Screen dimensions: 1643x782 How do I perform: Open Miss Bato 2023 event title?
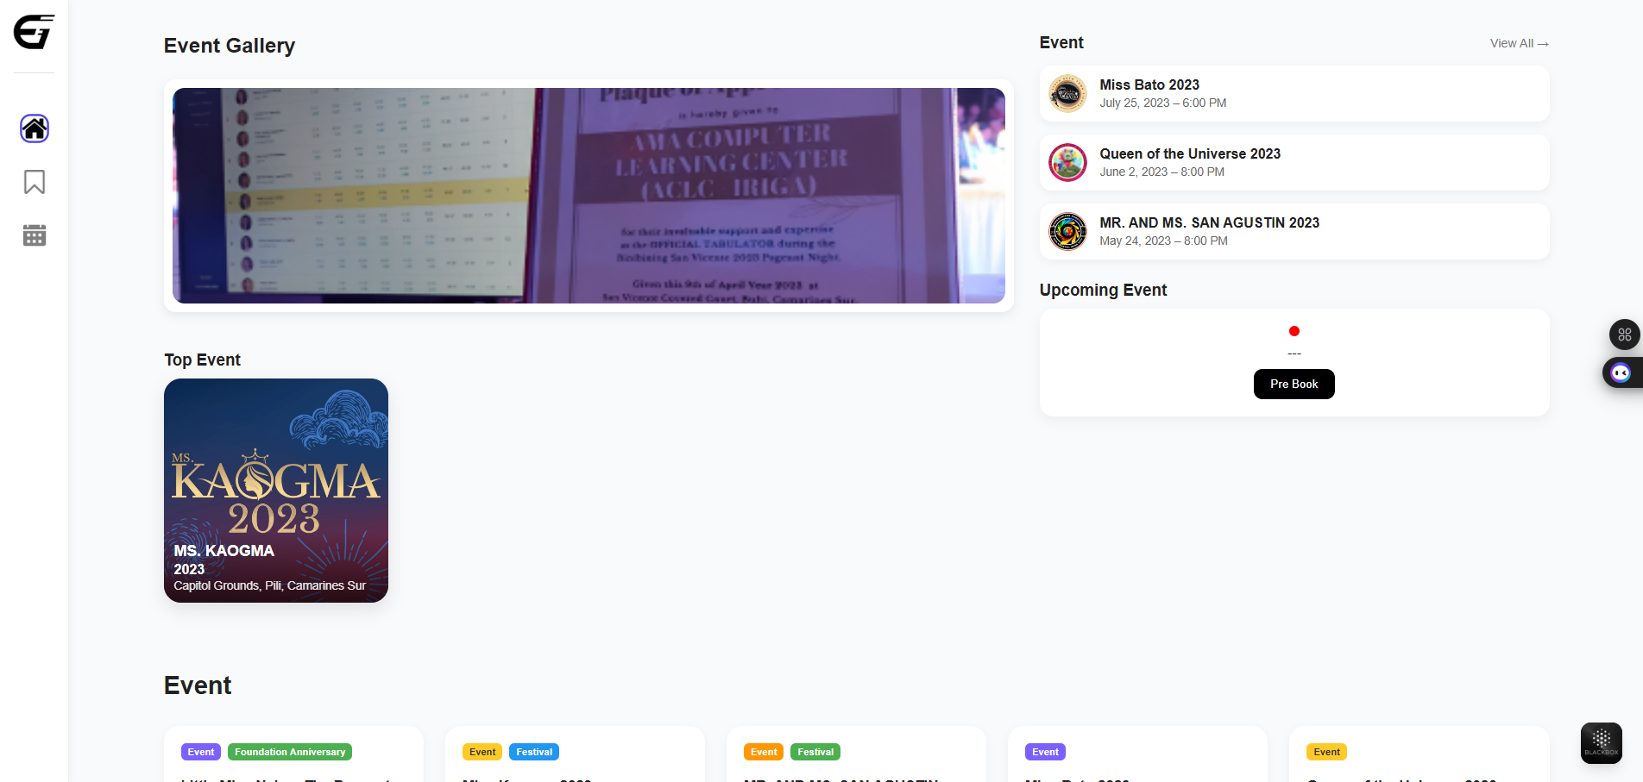pyautogui.click(x=1149, y=84)
